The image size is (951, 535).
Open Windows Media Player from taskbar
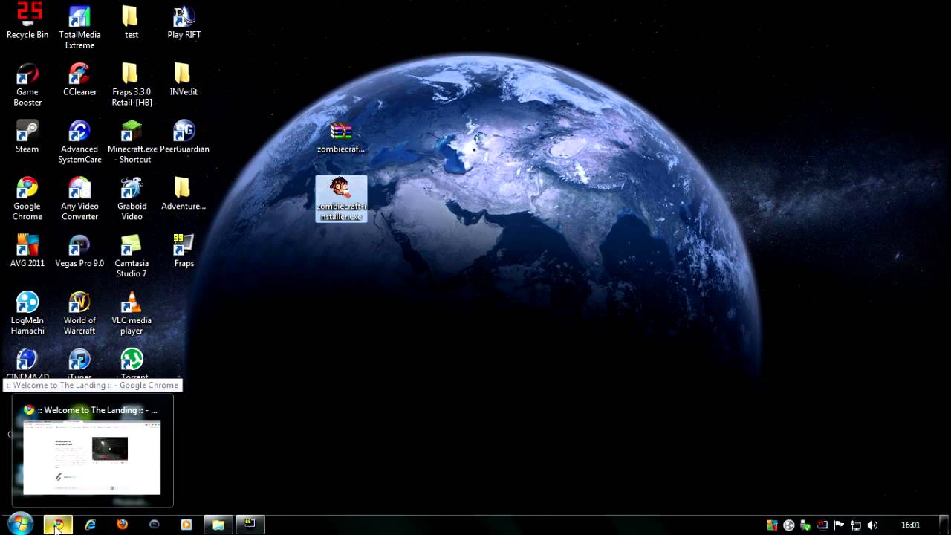[x=186, y=525]
